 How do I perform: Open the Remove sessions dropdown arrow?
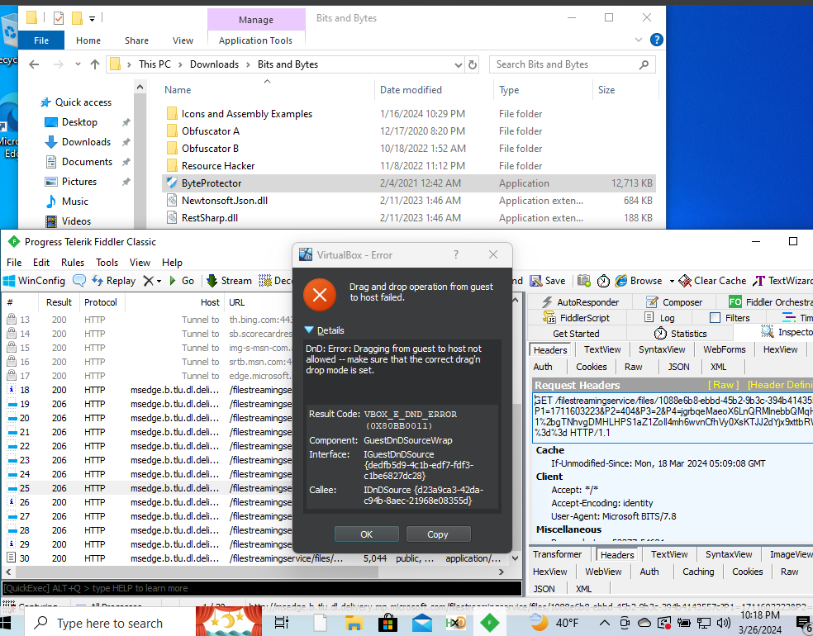159,281
